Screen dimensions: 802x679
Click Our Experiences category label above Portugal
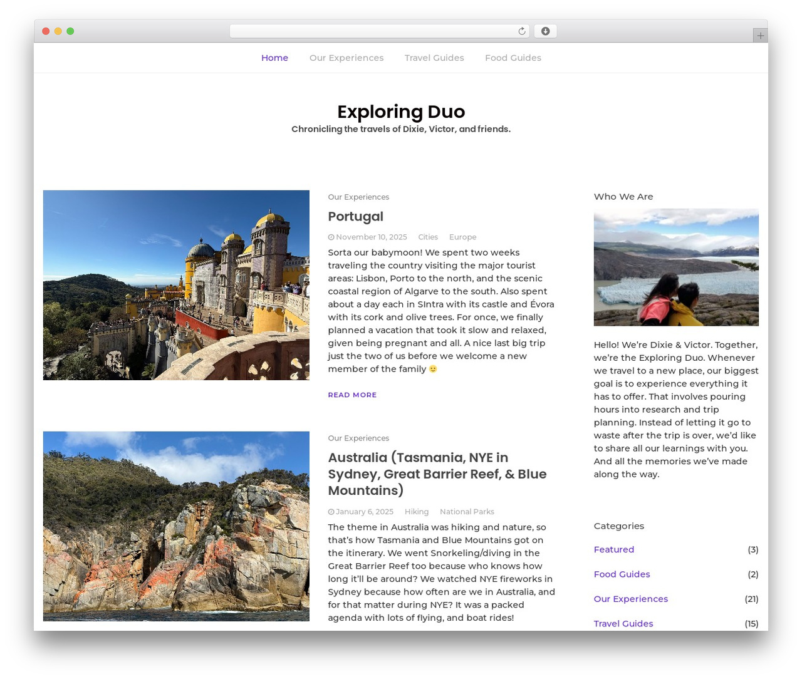358,197
